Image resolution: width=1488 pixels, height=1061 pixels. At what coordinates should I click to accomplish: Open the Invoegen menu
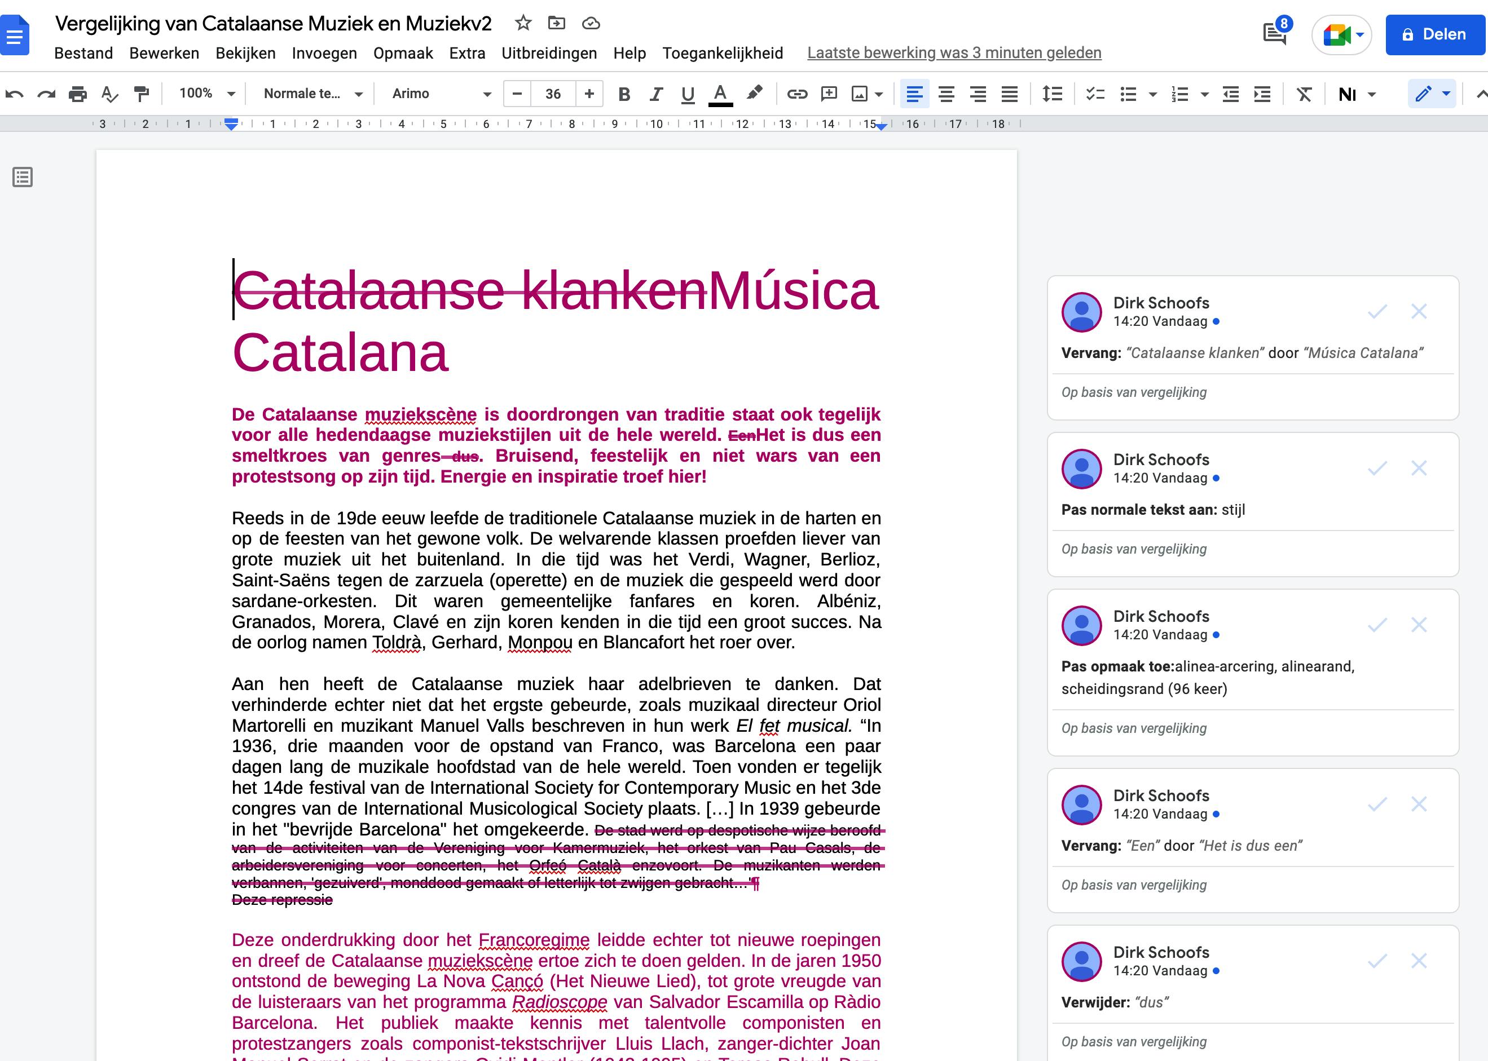324,53
